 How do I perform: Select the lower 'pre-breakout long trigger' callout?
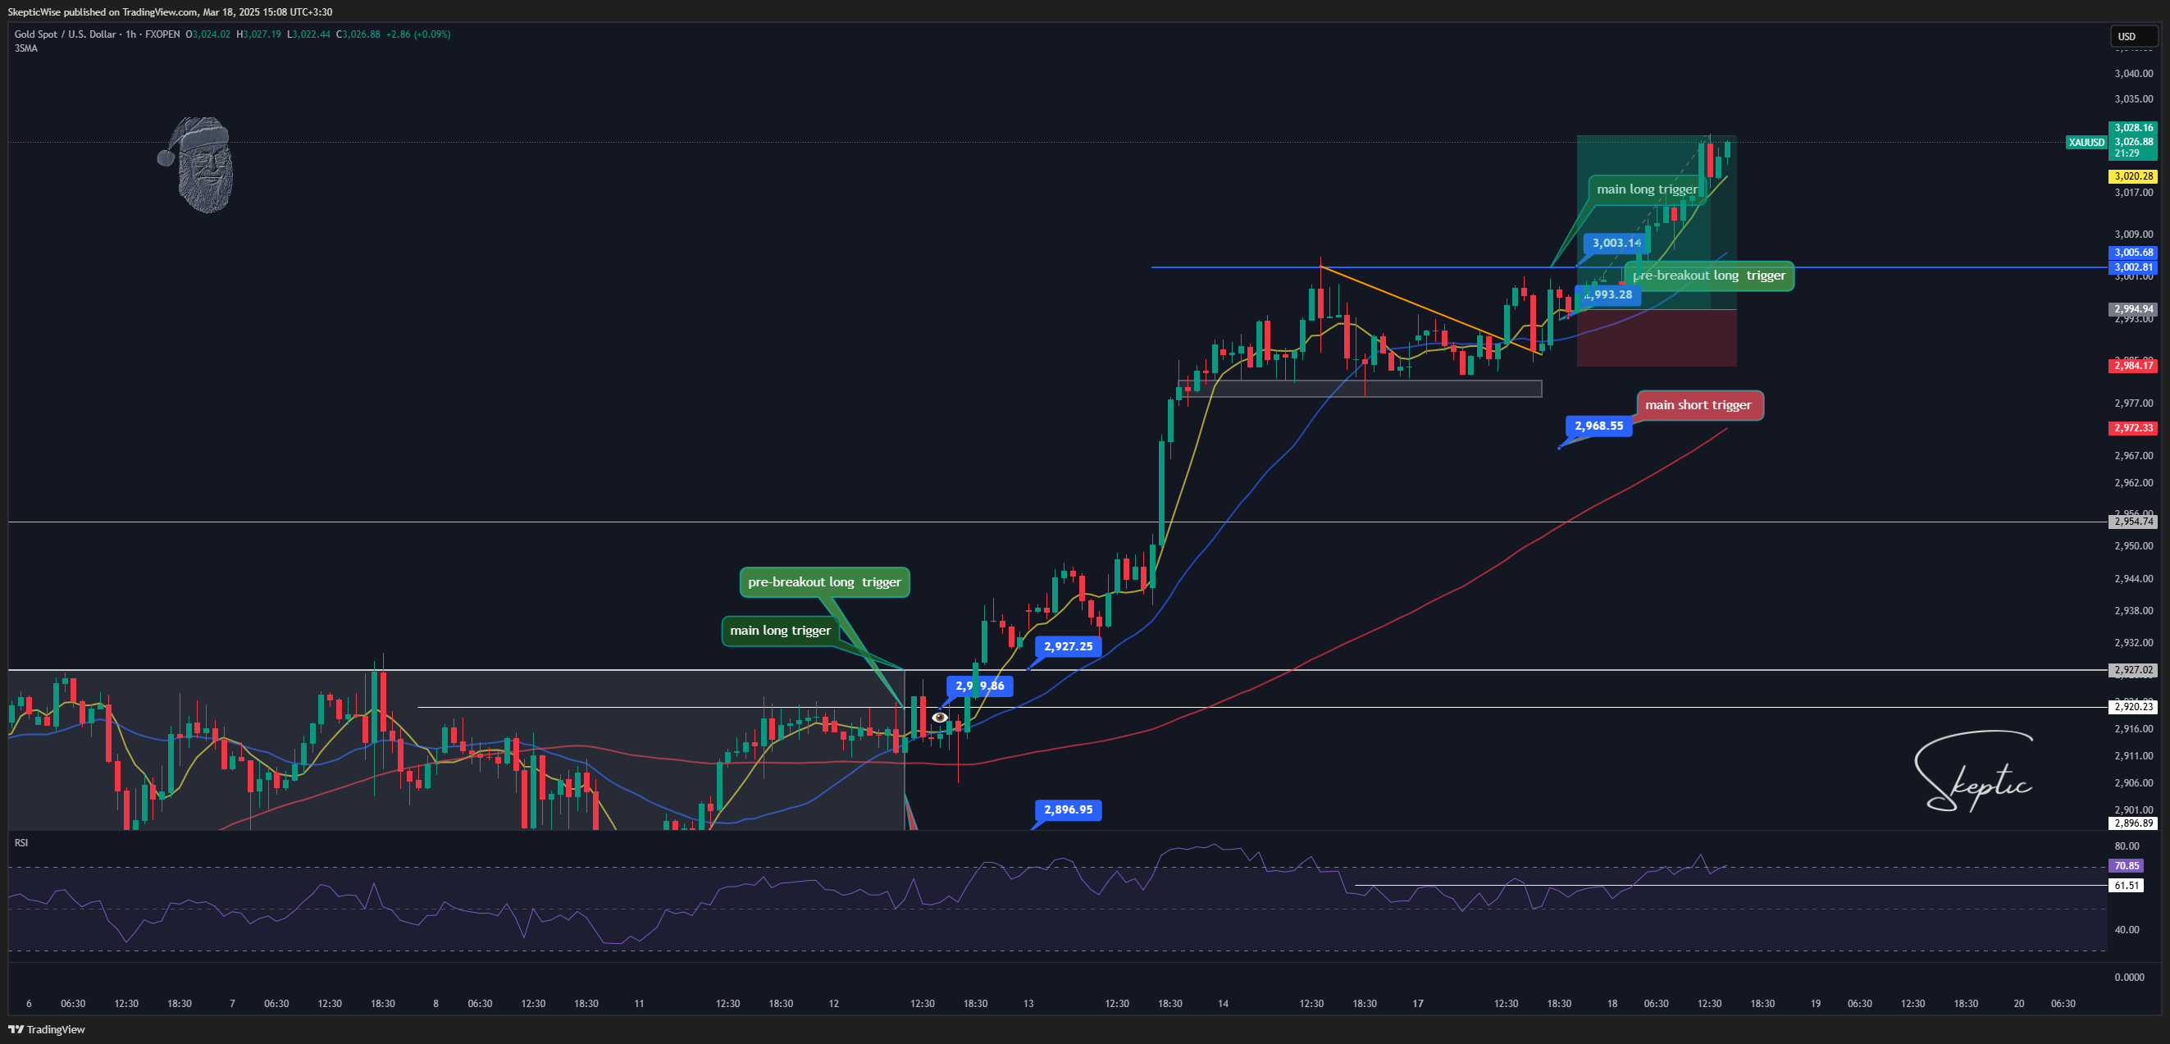coord(824,581)
